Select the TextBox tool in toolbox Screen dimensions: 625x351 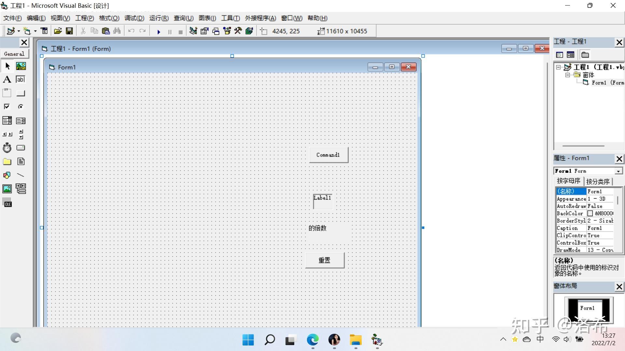21,80
